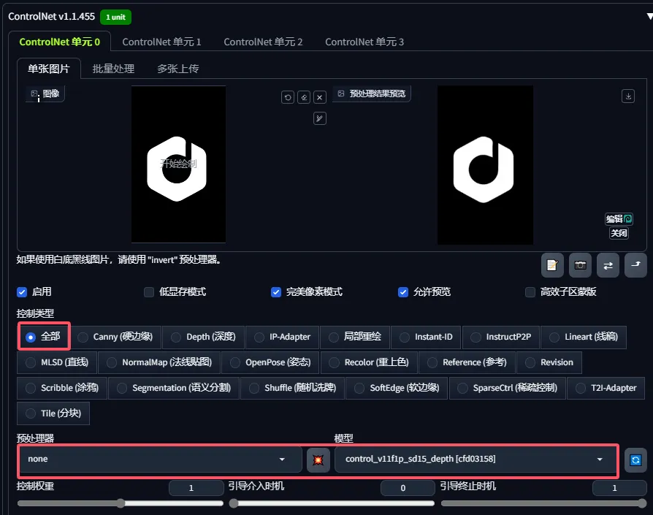
Task: Click the brush settings icon below the X
Action: (319, 118)
